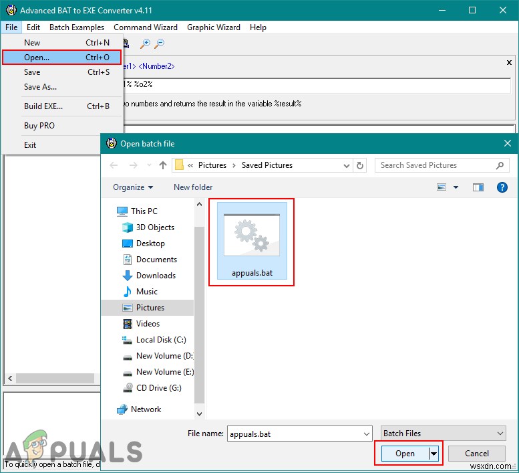Click the Cancel button
This screenshot has width=519, height=473.
click(477, 454)
